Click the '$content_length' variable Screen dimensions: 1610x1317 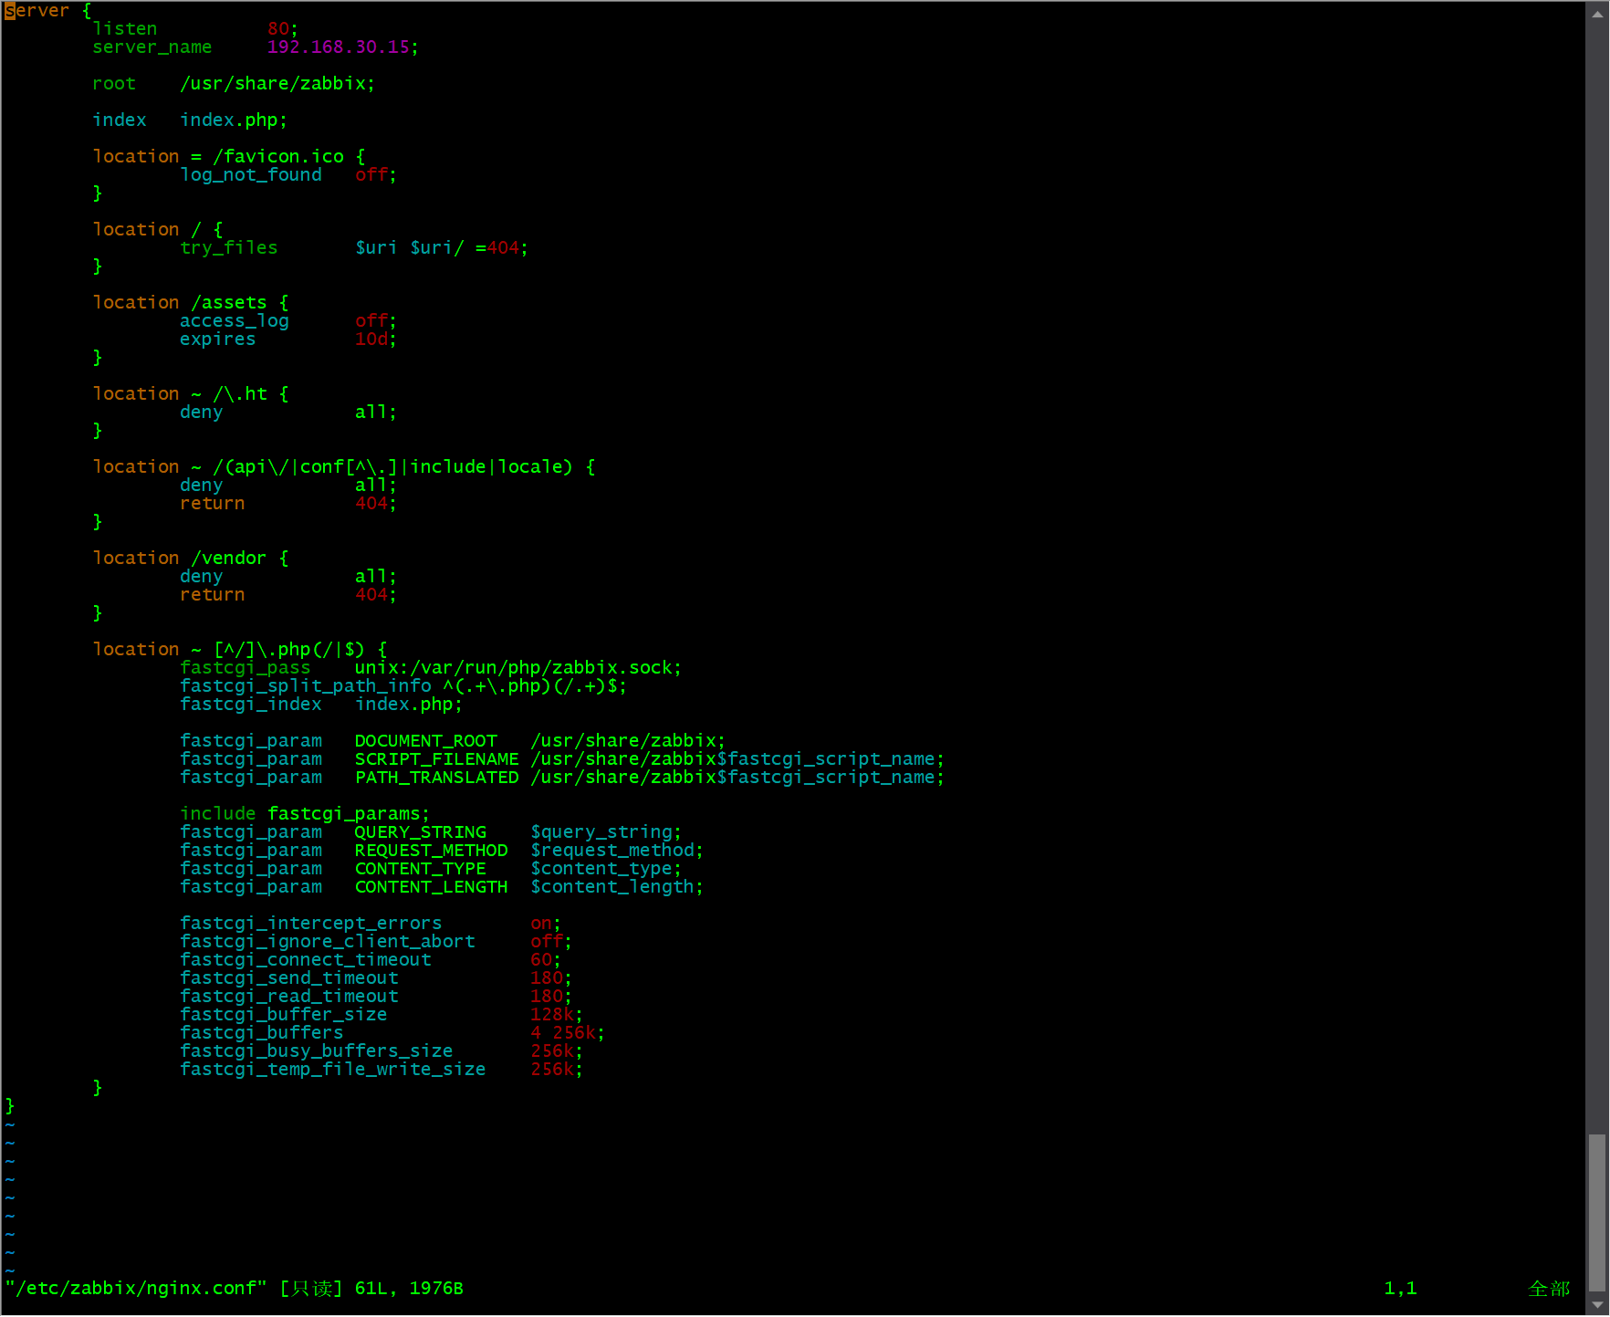[x=612, y=886]
